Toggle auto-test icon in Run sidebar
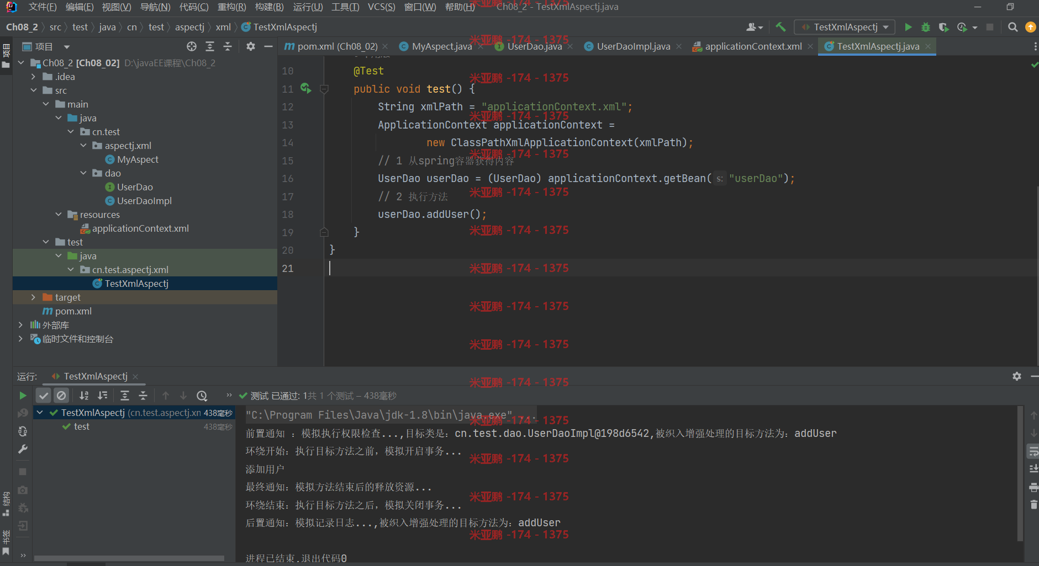 [x=23, y=431]
